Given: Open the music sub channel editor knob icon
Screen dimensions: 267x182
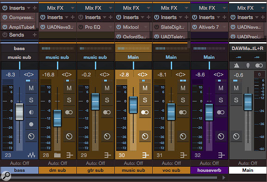Looking at the screenshot, I should coord(145,136).
